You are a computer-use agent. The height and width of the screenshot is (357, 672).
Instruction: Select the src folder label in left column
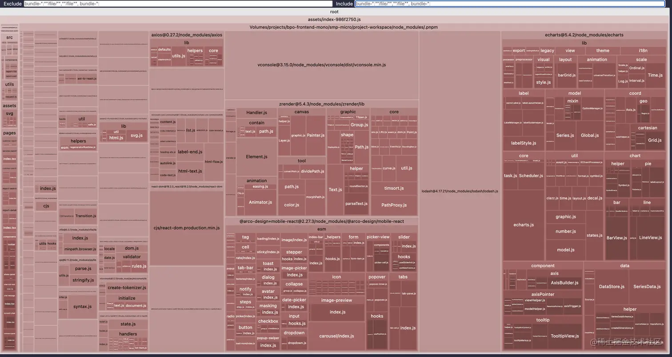pyautogui.click(x=9, y=38)
